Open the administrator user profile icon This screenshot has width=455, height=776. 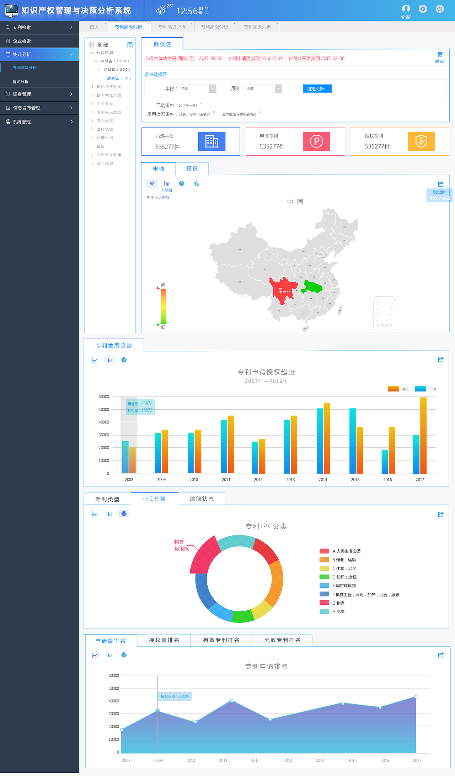point(406,9)
